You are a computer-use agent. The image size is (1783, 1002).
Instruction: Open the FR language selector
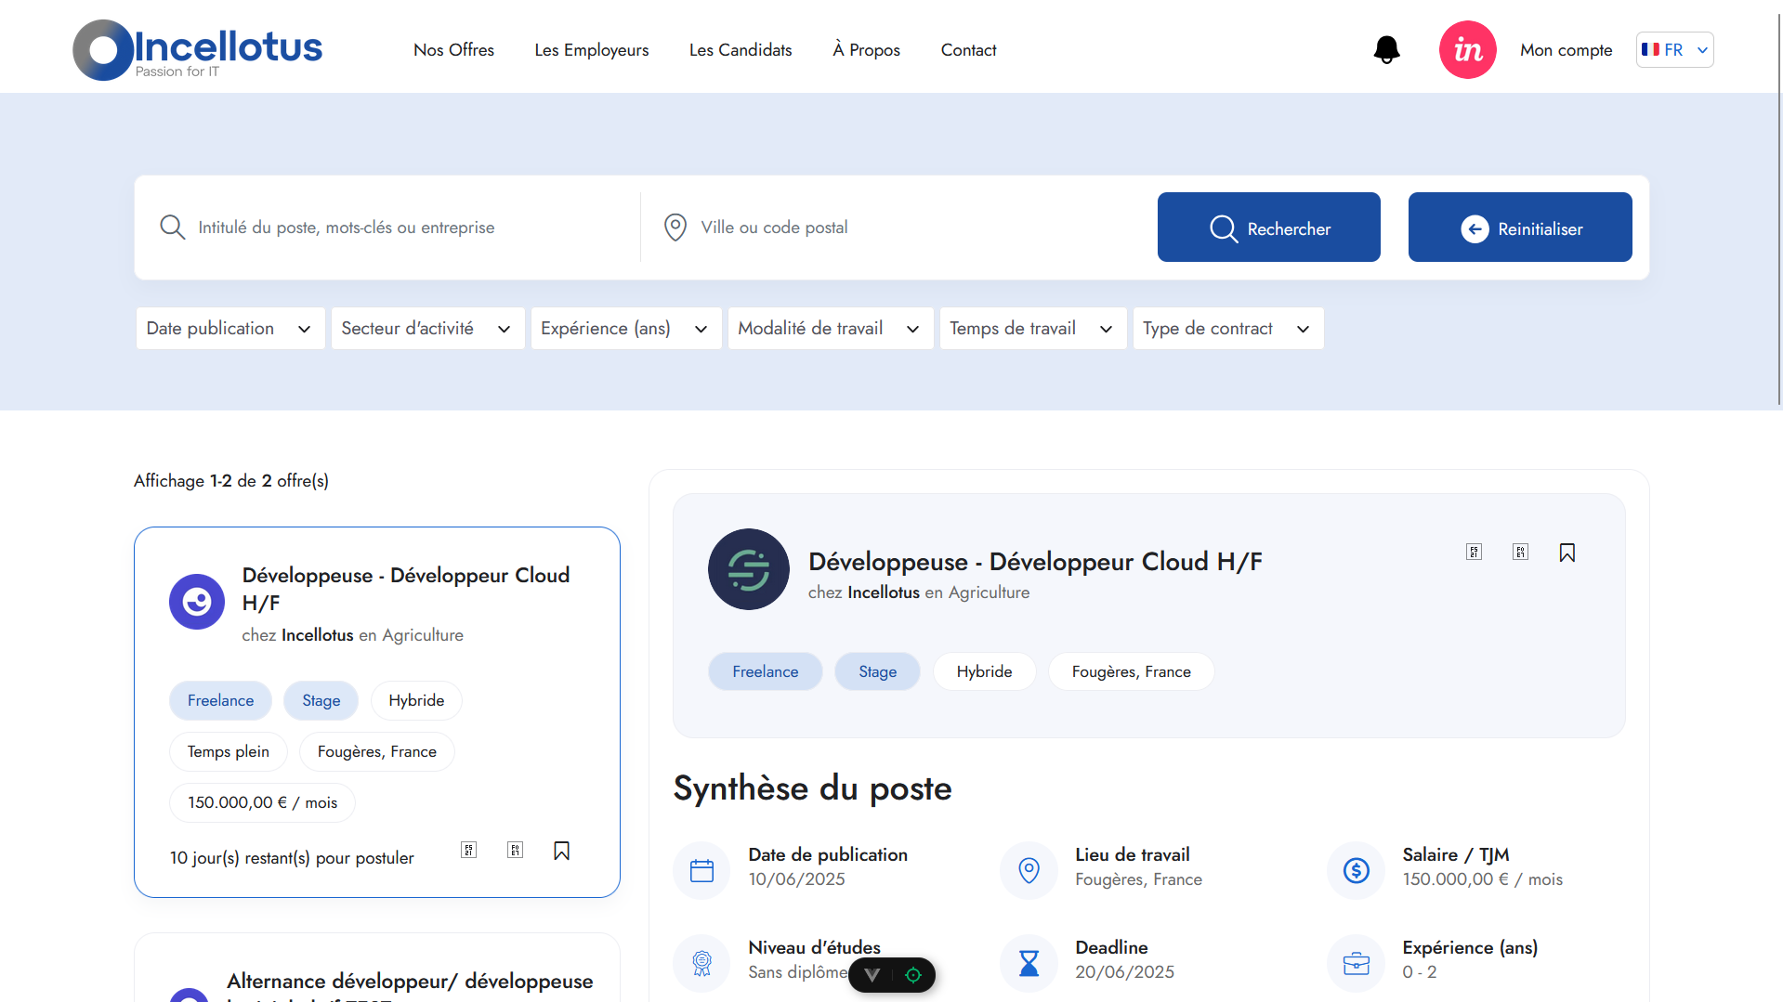point(1674,49)
